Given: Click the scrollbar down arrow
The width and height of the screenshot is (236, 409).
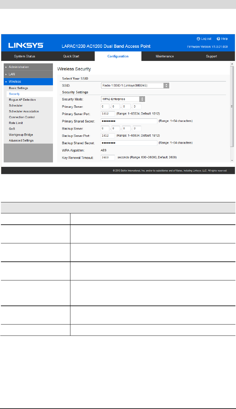Looking at the screenshot, I should (232, 160).
